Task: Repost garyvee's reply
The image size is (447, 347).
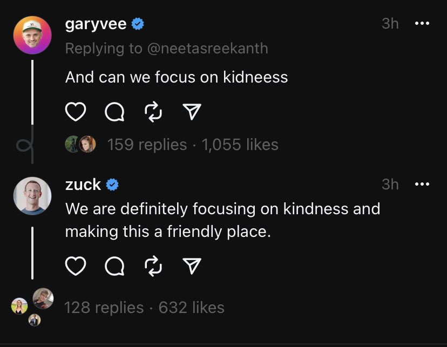Action: pyautogui.click(x=153, y=112)
